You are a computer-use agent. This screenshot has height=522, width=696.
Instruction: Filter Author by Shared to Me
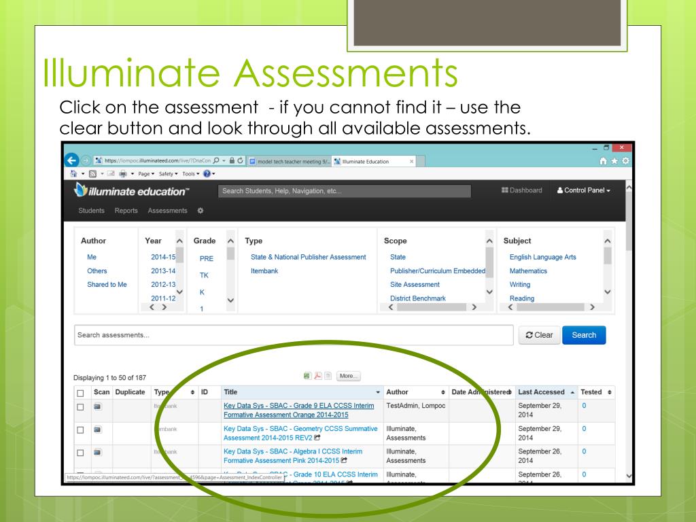(x=107, y=285)
